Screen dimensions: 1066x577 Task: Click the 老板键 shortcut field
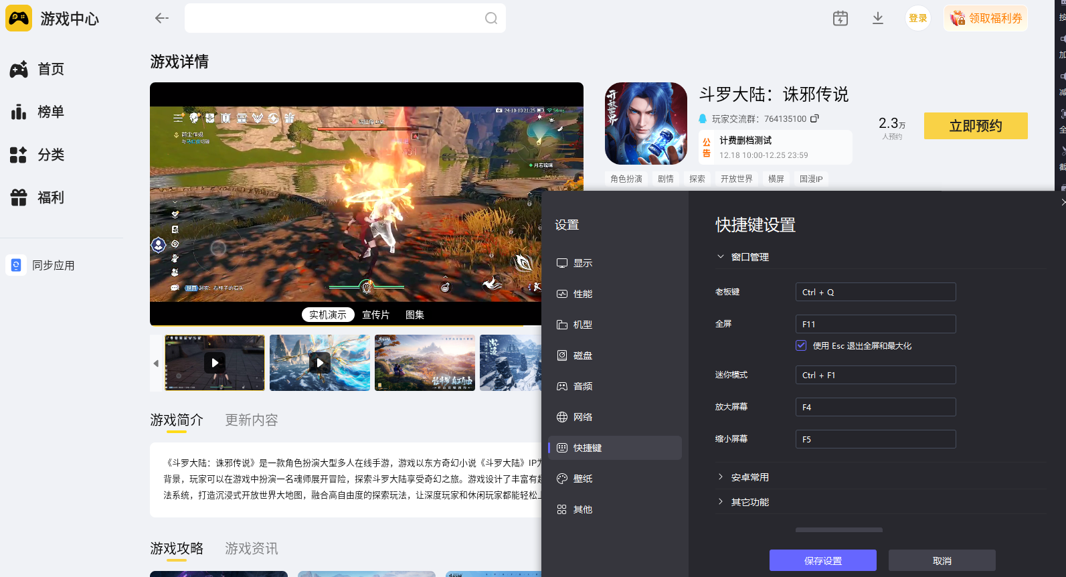pos(875,292)
